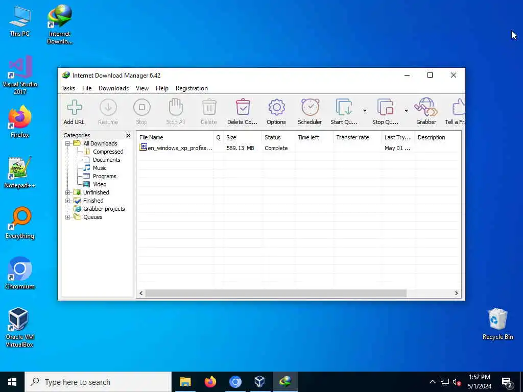The height and width of the screenshot is (392, 523).
Task: Select the Everything desktop icon
Action: 20,223
